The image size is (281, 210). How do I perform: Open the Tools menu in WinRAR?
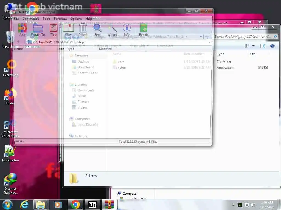coord(46,19)
